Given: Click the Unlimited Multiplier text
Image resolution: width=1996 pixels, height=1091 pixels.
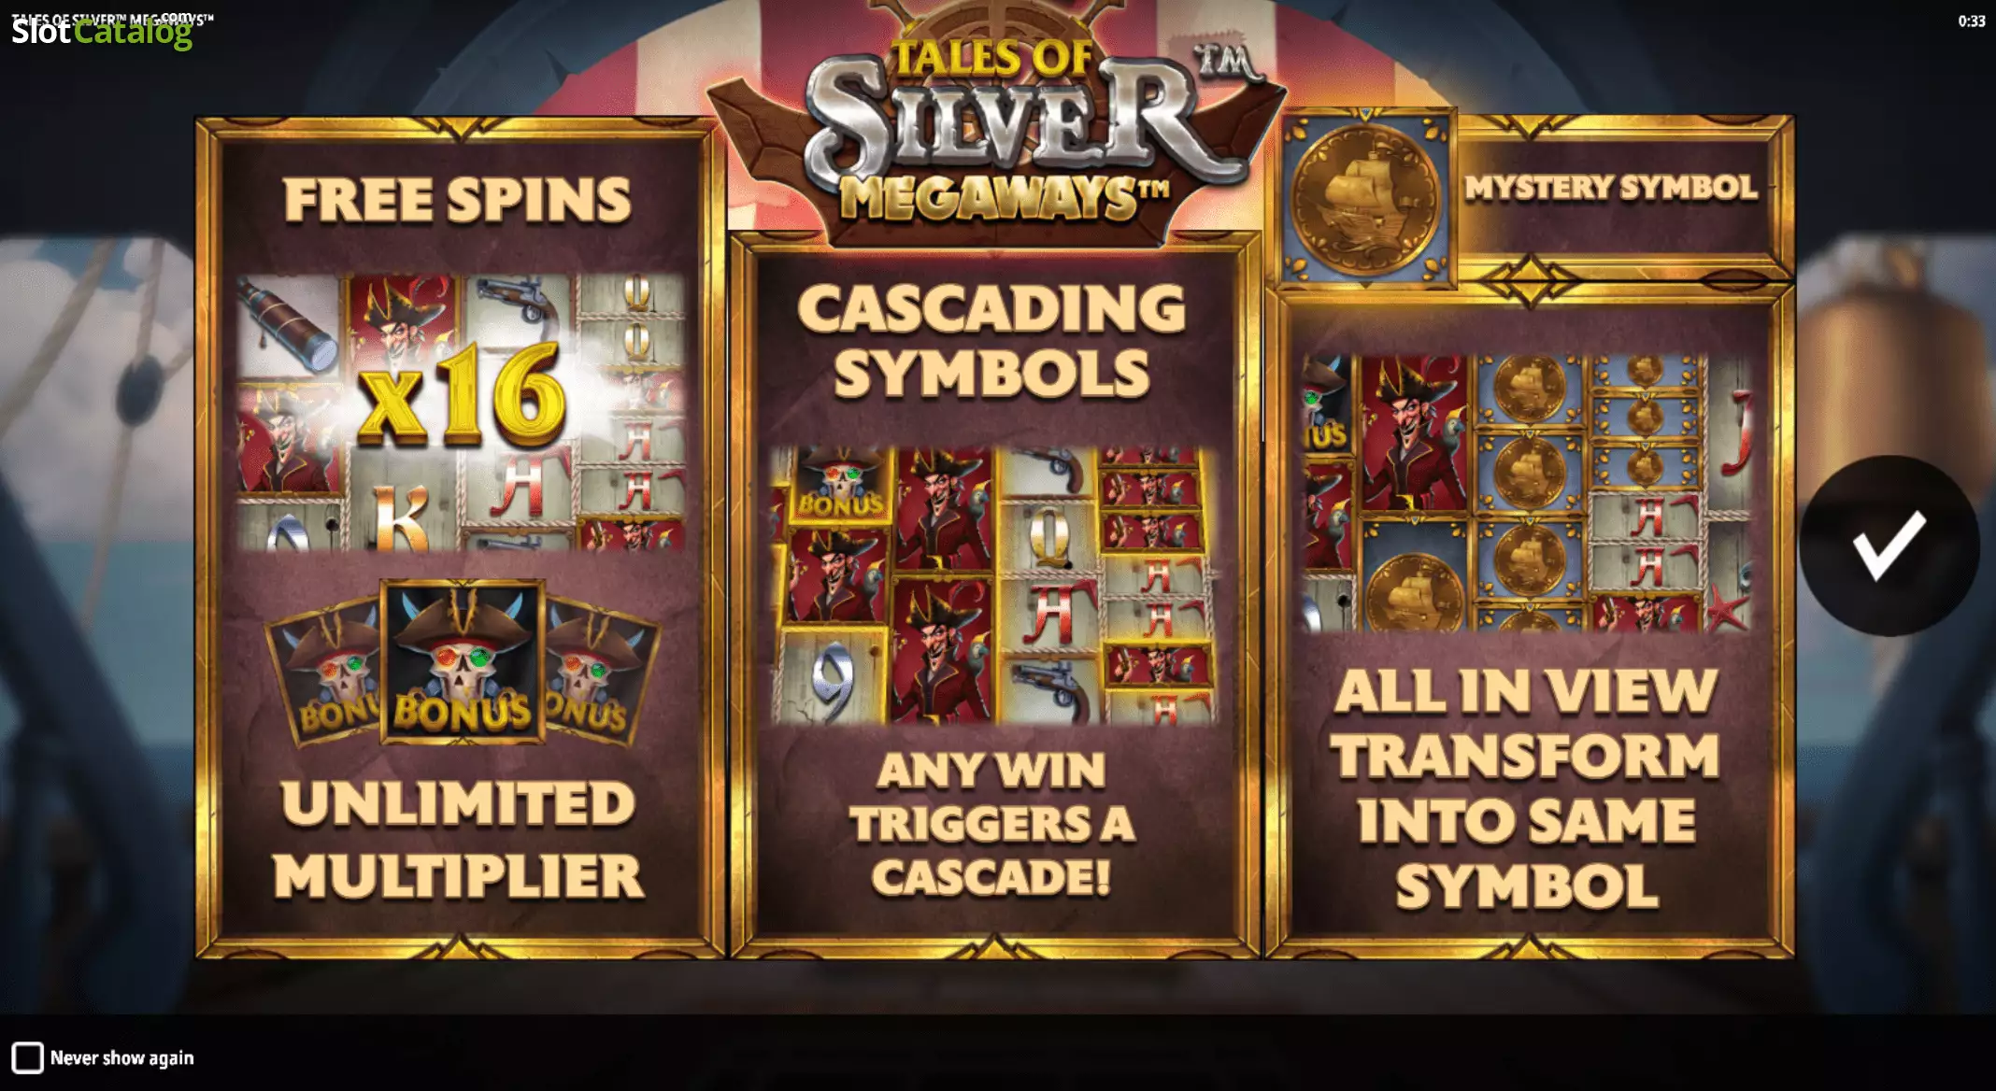Looking at the screenshot, I should 458,840.
